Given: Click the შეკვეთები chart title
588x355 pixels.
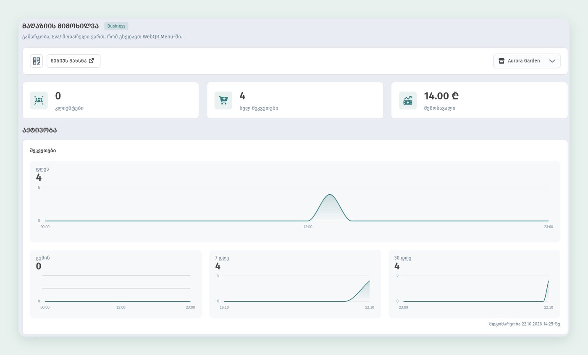Looking at the screenshot, I should tap(43, 151).
